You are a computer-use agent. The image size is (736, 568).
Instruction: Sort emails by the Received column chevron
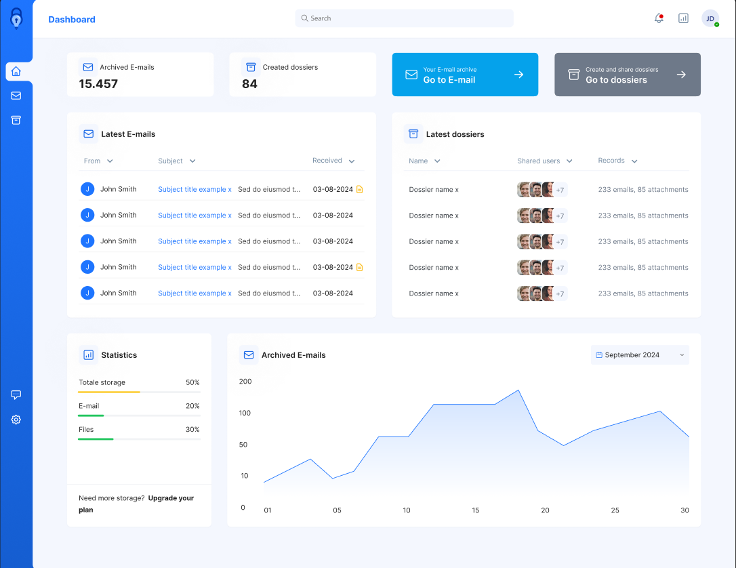[352, 161]
